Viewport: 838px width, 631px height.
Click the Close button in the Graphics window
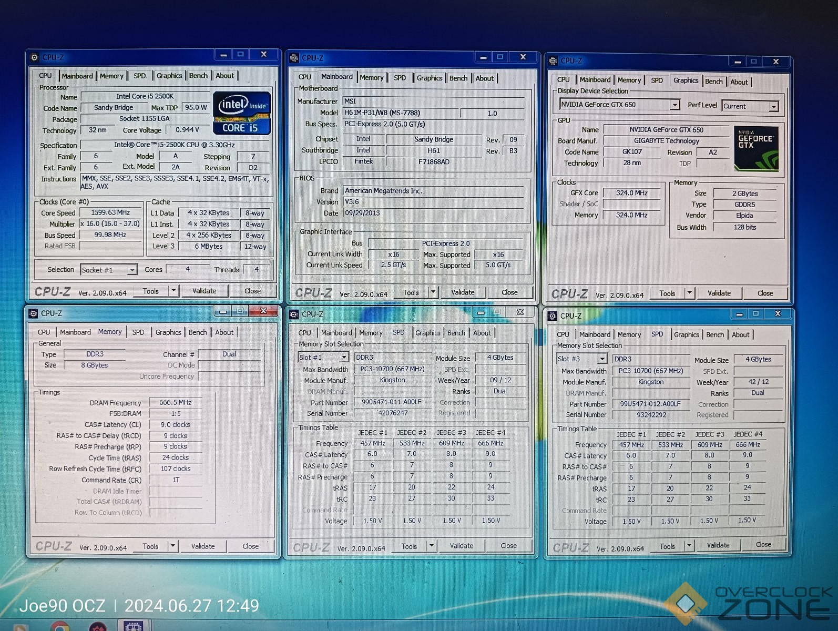click(x=765, y=293)
